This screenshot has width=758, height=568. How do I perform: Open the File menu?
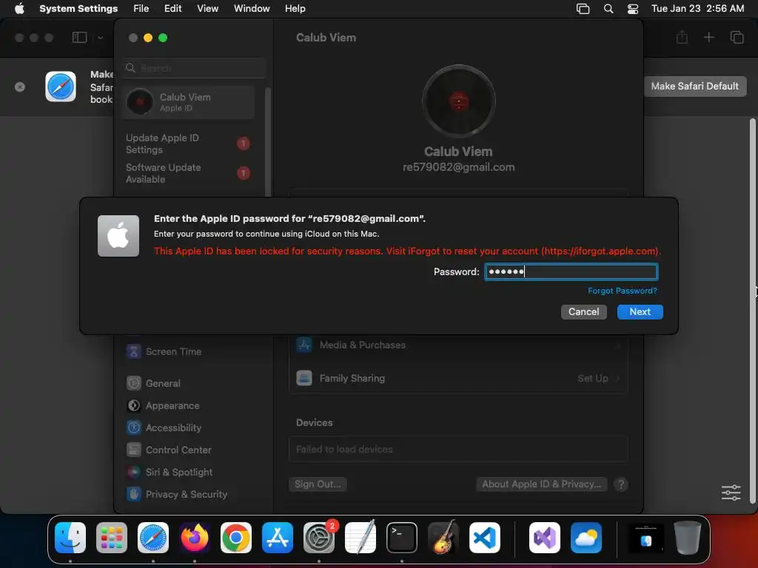pyautogui.click(x=141, y=8)
